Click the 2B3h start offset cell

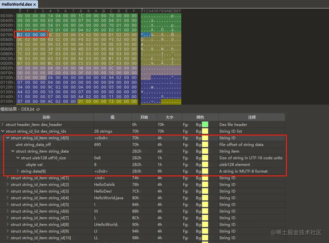137,171
